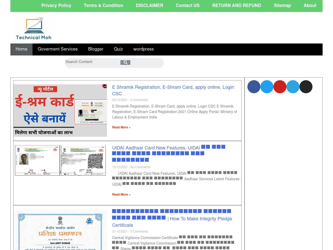Open the Quiz category

[118, 49]
